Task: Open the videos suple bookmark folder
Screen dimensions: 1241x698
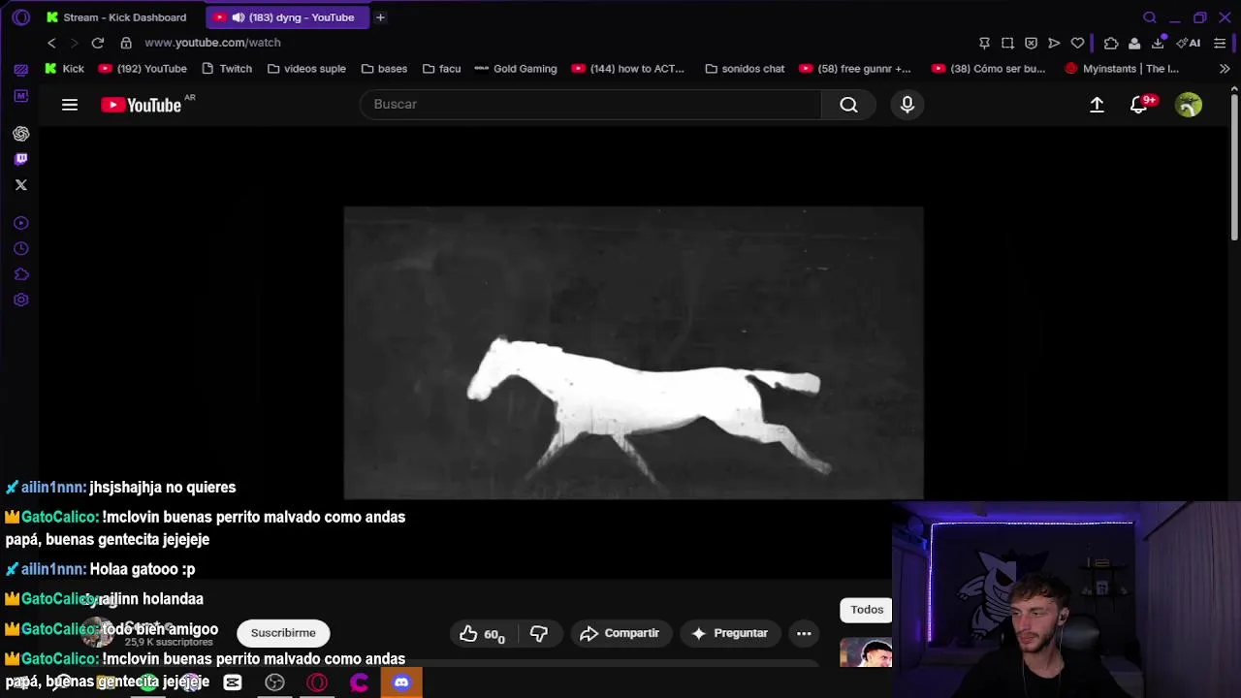Action: point(306,69)
